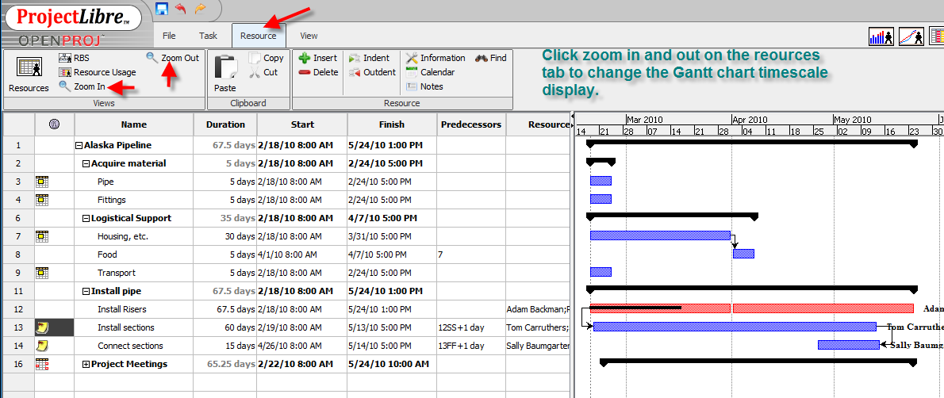944x398 pixels.
Task: Select the Install Risers task name
Action: click(122, 309)
